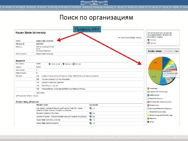Image resolution: width=188 pixels, height=141 pixels.
Task: Click the Patent results value 1
Action: [x=37, y=73]
